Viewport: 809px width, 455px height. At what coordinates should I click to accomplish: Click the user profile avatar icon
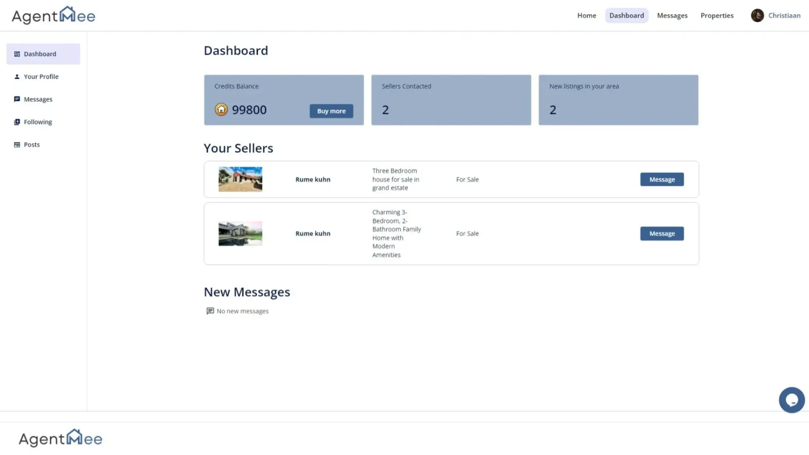tap(757, 15)
